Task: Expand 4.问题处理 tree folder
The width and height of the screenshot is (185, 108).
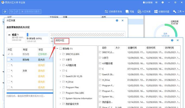Action: 60,65
